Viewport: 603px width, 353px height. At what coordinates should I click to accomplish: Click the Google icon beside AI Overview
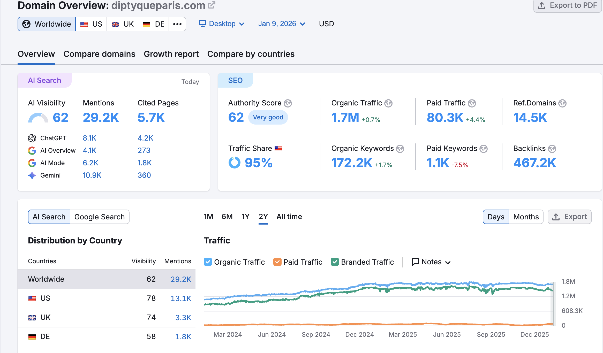[x=32, y=151]
